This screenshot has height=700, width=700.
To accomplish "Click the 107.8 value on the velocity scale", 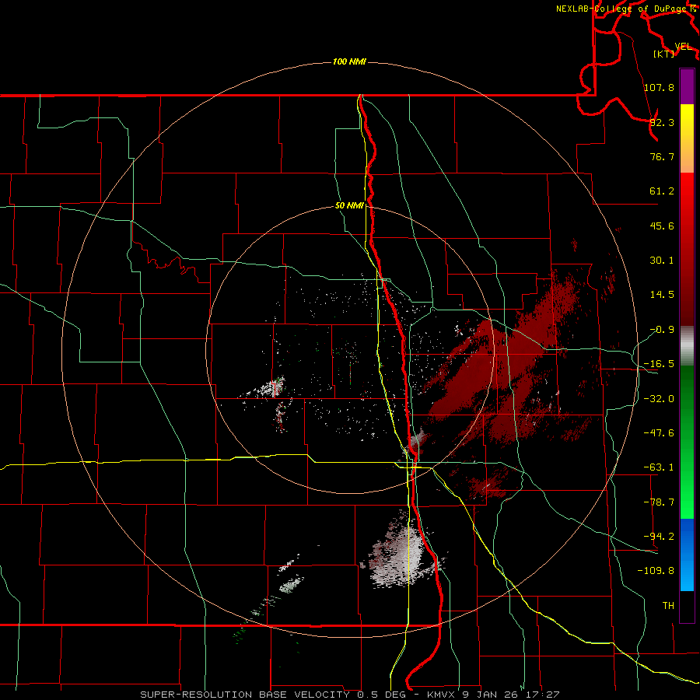I will tap(659, 87).
